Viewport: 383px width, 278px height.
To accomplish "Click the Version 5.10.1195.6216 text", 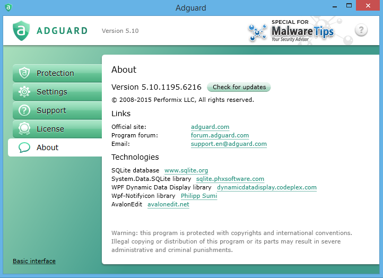I will [x=156, y=87].
